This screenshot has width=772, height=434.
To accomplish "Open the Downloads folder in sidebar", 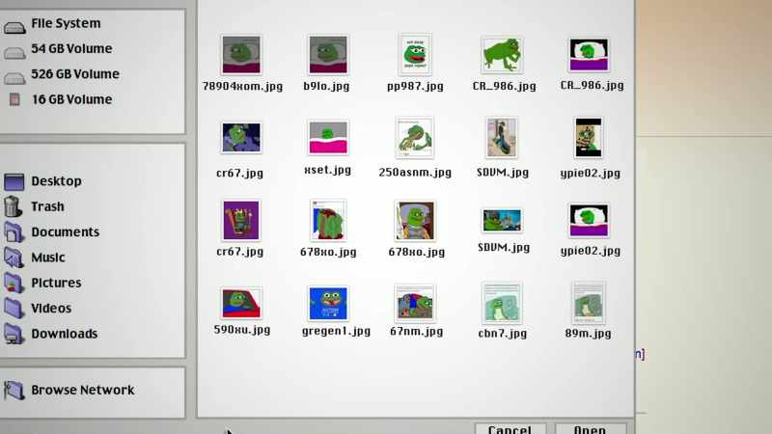I will tap(51, 334).
